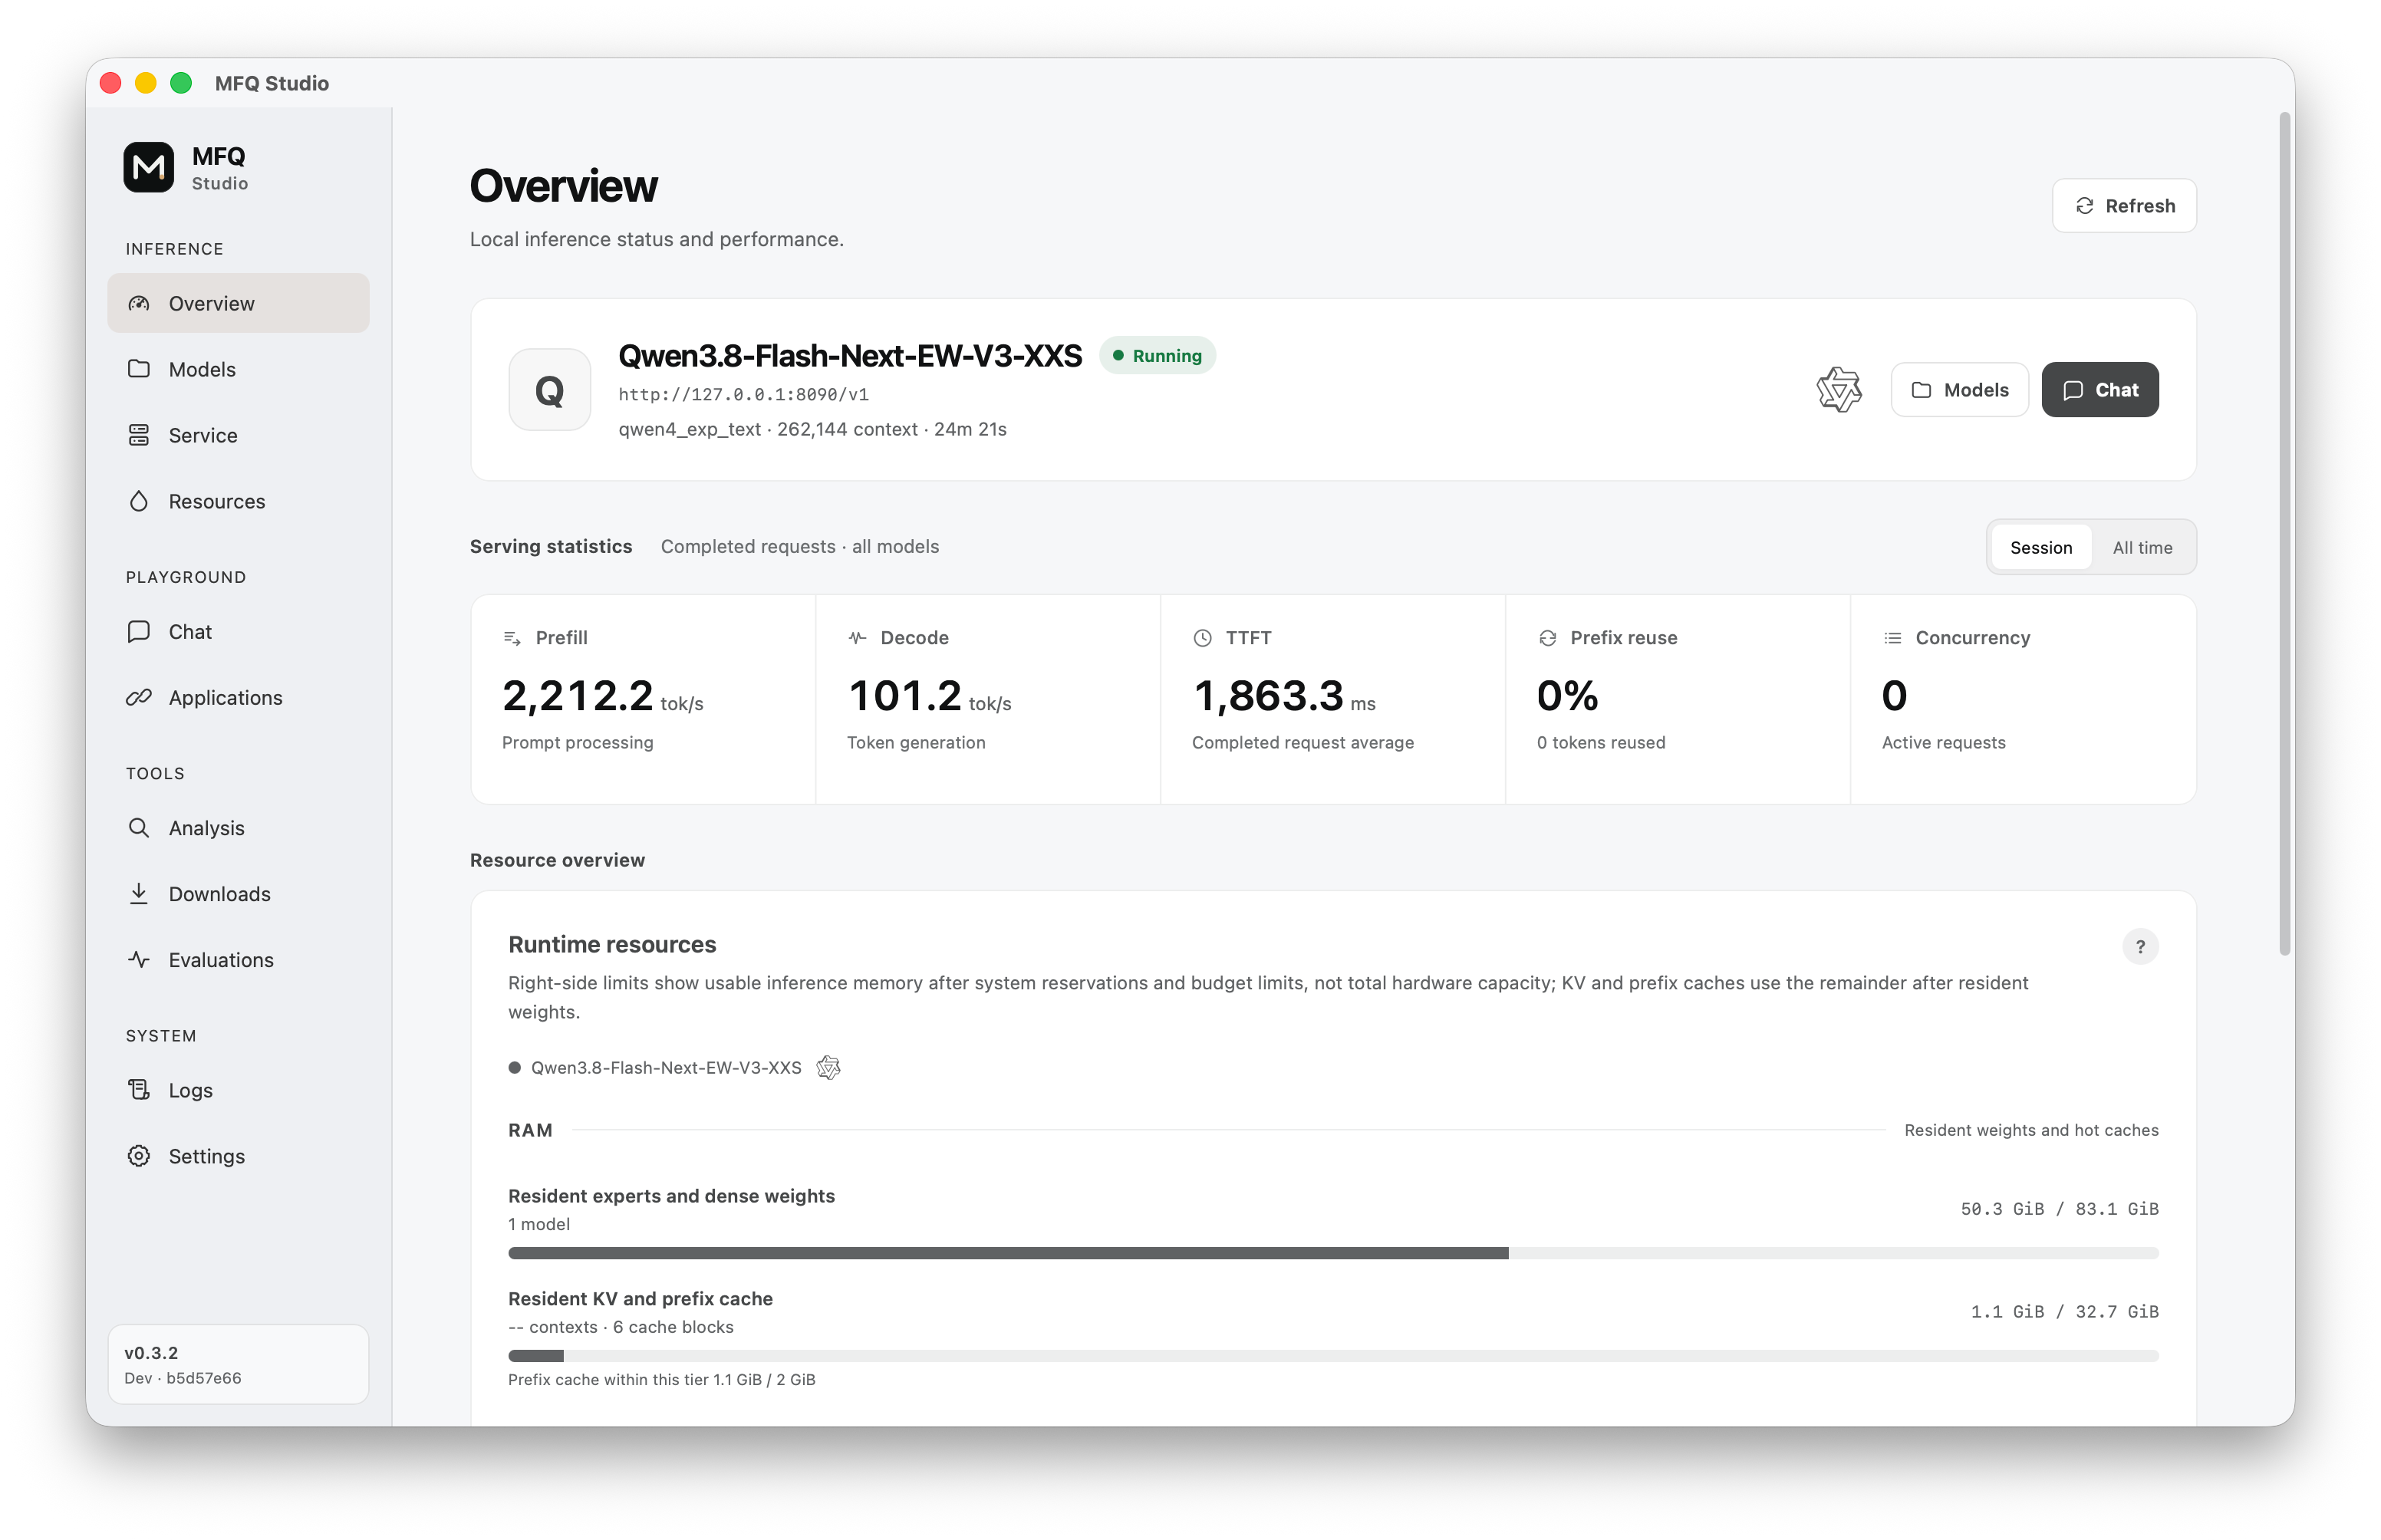Open the Overview sidebar item
The image size is (2381, 1540).
(x=238, y=303)
